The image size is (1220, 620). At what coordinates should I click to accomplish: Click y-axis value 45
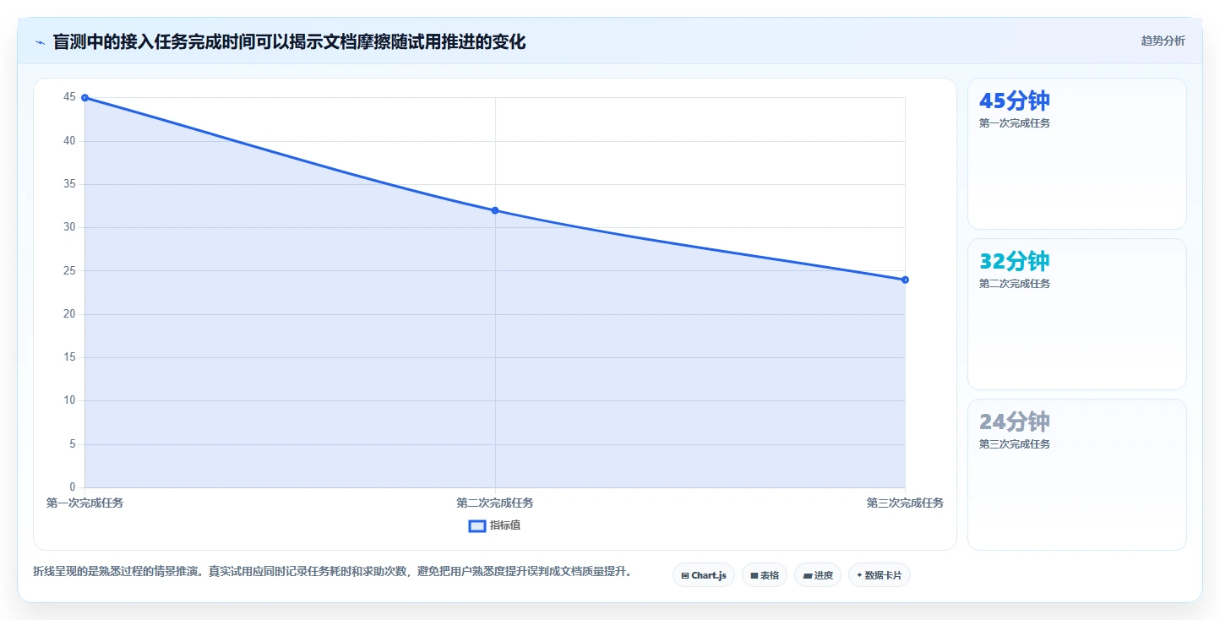click(x=69, y=97)
